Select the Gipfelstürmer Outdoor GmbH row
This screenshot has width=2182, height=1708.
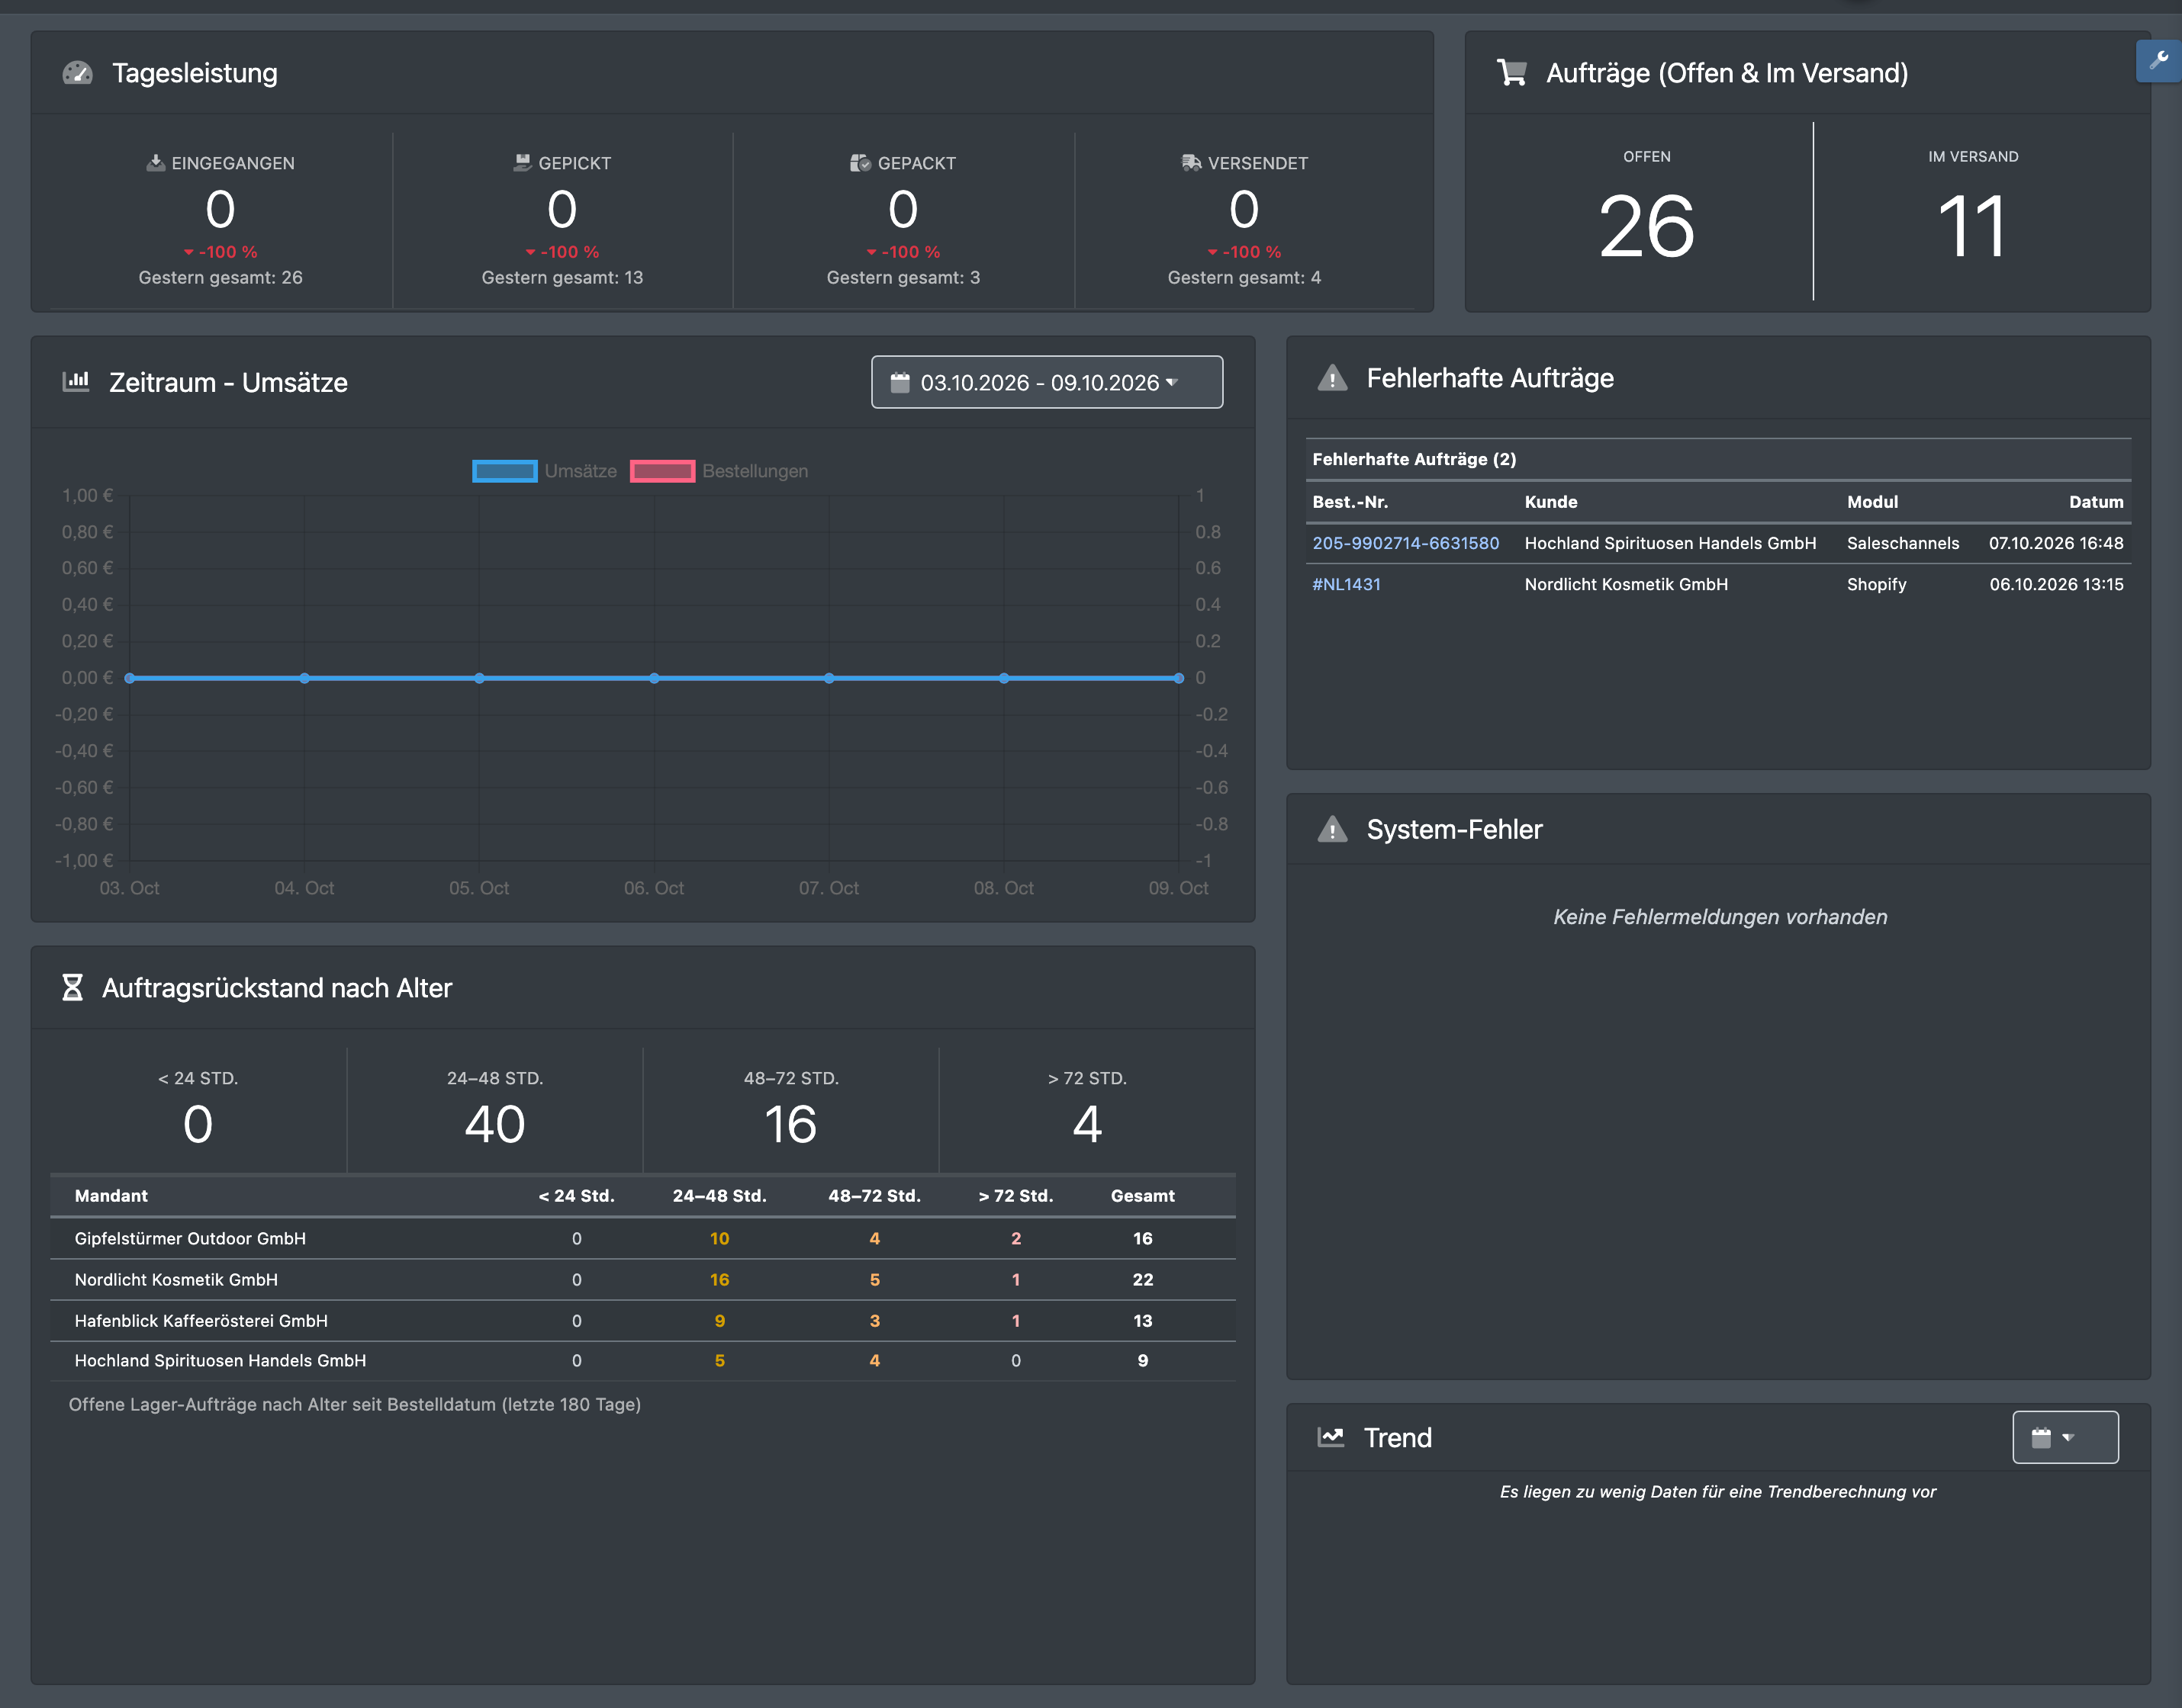point(642,1238)
